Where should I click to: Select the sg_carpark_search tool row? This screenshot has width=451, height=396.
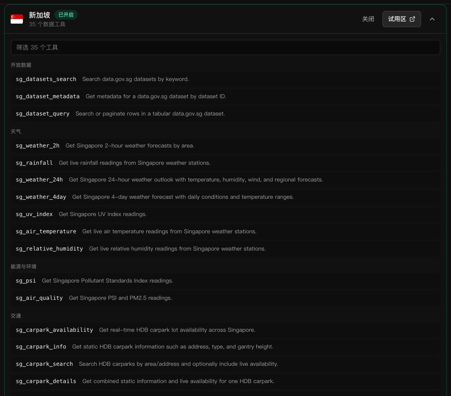[x=225, y=364]
